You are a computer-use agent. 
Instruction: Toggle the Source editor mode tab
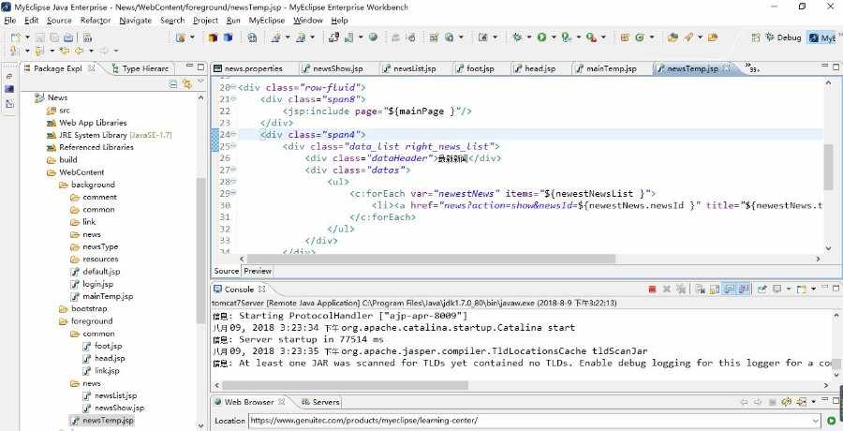pyautogui.click(x=226, y=271)
